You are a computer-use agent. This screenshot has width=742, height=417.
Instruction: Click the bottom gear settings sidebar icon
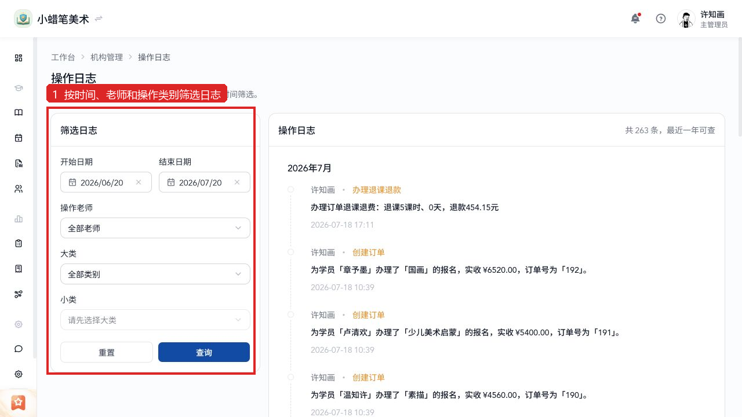click(19, 374)
